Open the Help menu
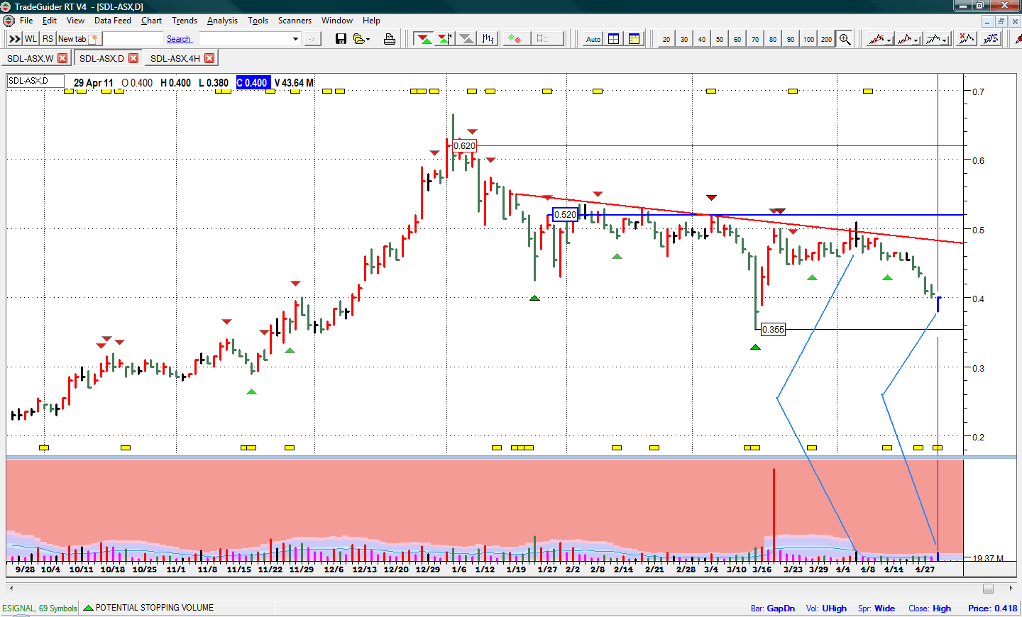The image size is (1022, 617). (x=371, y=21)
